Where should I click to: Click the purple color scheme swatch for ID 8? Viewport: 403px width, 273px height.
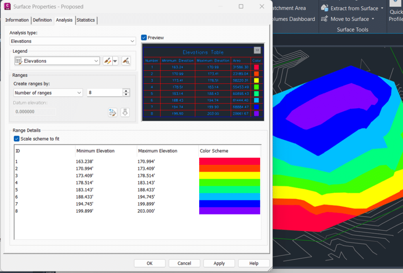(229, 211)
